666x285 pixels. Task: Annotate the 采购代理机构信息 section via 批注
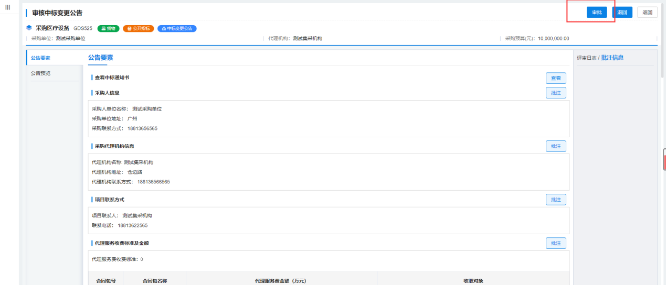pos(556,146)
